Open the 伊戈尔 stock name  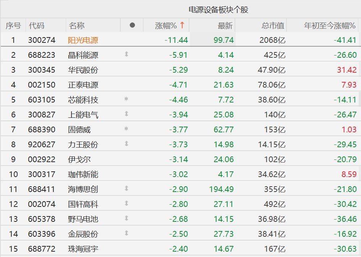click(79, 159)
